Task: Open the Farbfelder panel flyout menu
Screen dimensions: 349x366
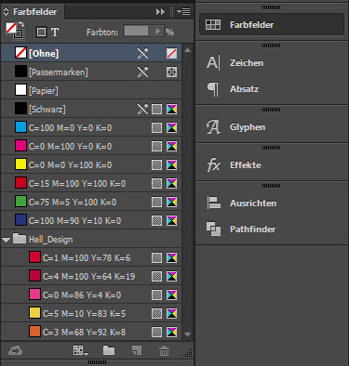Action: (x=183, y=12)
